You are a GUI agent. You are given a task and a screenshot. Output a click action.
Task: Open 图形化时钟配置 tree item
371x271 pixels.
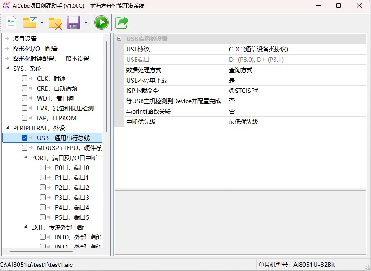[51, 59]
